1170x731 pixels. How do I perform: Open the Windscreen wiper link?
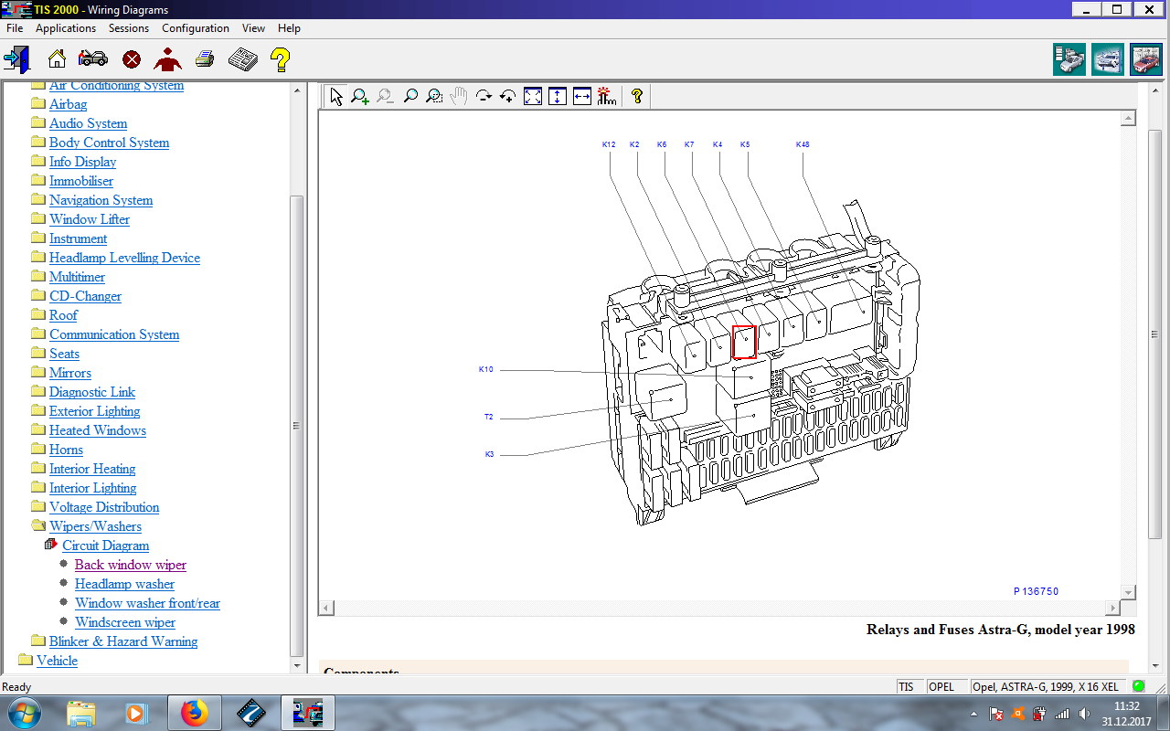coord(125,622)
